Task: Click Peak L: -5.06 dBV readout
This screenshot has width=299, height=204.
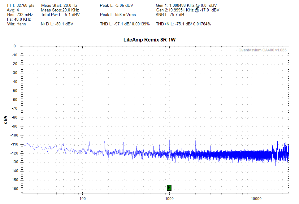Action: coord(116,5)
